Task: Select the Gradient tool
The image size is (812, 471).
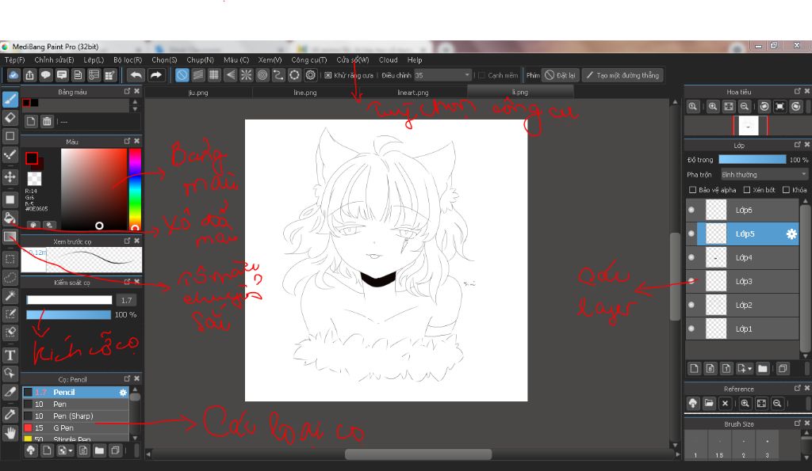Action: pos(10,237)
